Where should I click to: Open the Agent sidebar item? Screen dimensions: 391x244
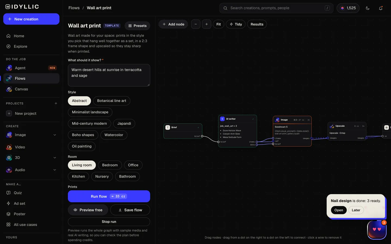pyautogui.click(x=31, y=68)
